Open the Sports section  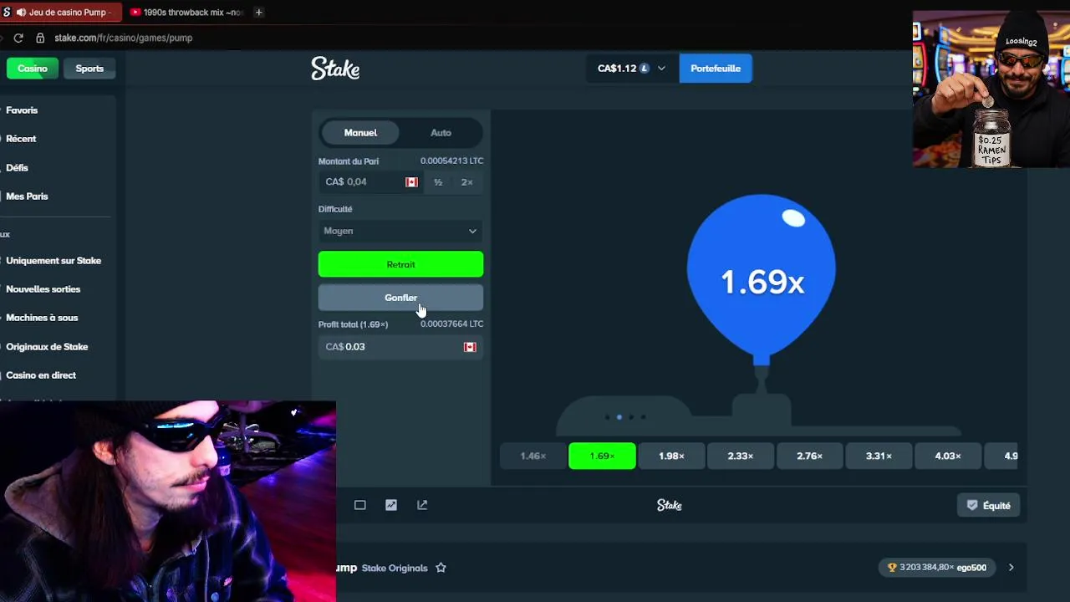pyautogui.click(x=89, y=69)
